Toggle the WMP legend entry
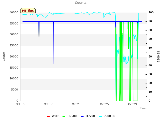The width and height of the screenshot is (162, 121). (x=53, y=116)
